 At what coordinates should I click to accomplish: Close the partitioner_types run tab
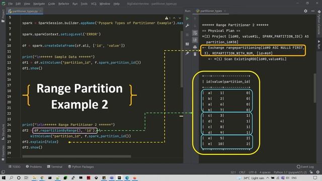pos(225,11)
